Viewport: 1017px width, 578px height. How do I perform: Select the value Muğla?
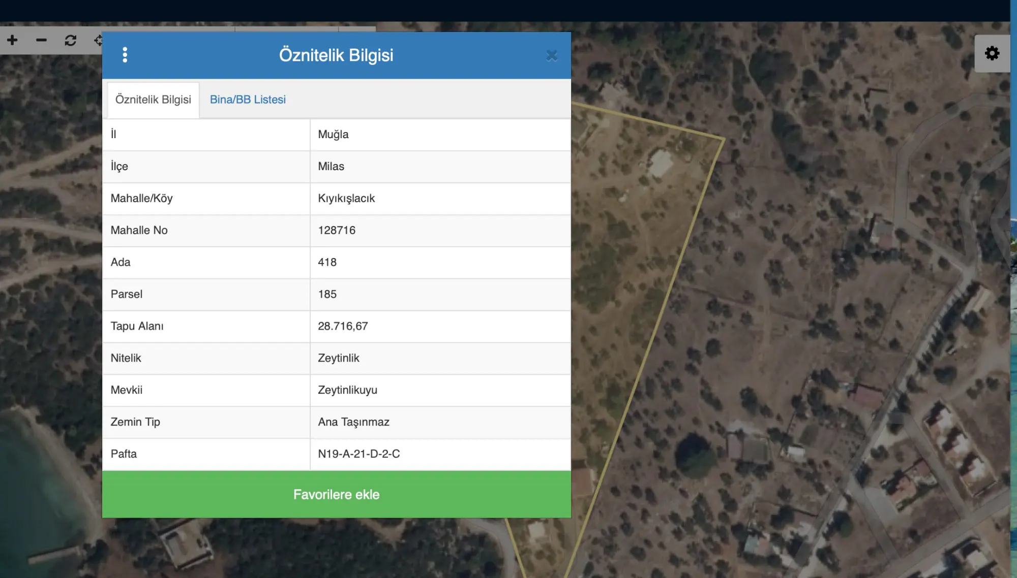(x=333, y=135)
